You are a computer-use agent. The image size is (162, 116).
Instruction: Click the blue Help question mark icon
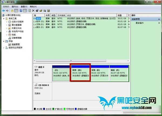pyautogui.click(x=21, y=11)
